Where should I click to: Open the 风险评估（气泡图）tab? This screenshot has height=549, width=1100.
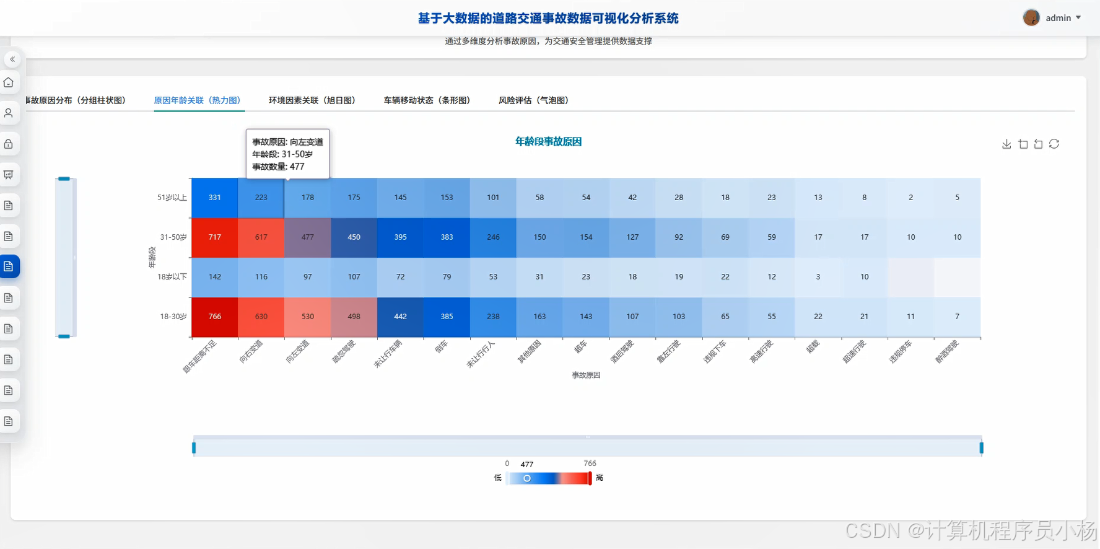(533, 100)
